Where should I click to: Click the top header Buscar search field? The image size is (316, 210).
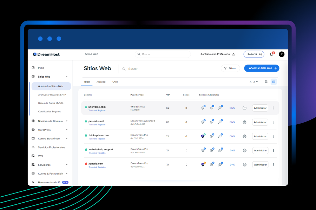163,54
